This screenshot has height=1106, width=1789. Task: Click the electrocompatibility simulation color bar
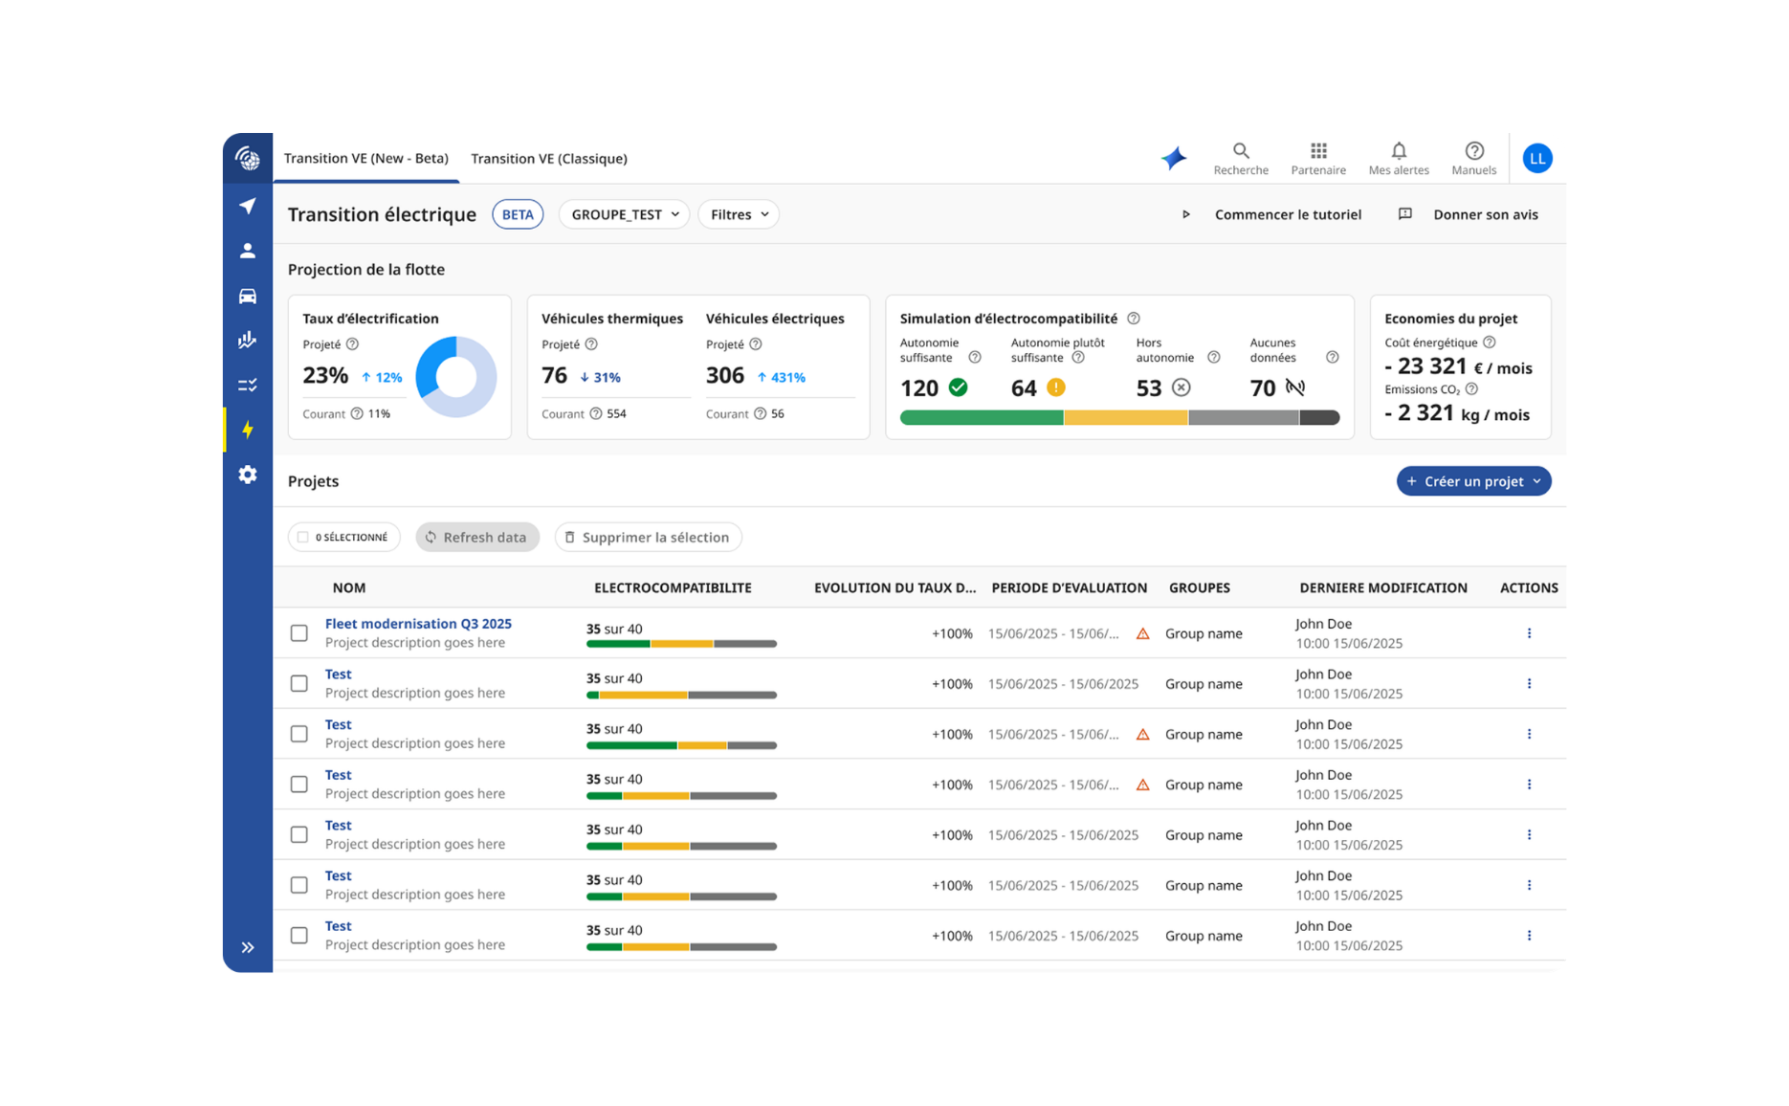click(x=1119, y=418)
